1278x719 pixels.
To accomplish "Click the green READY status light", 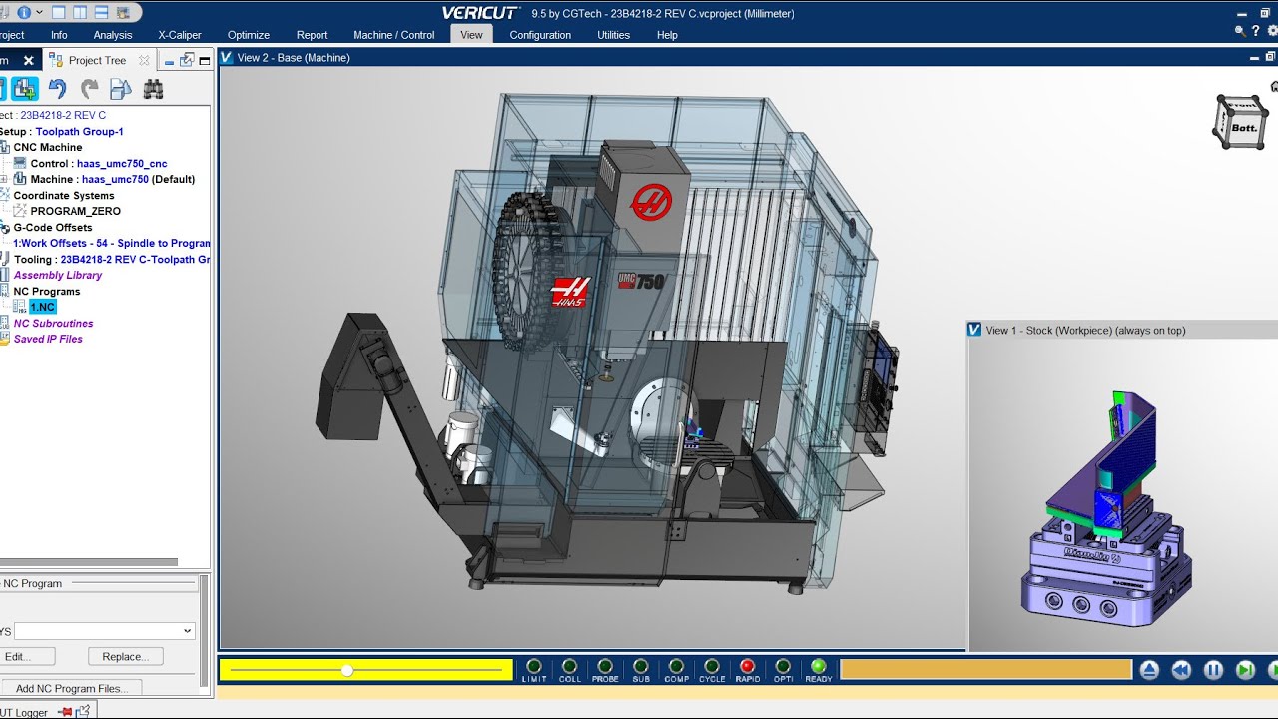I will tap(819, 666).
